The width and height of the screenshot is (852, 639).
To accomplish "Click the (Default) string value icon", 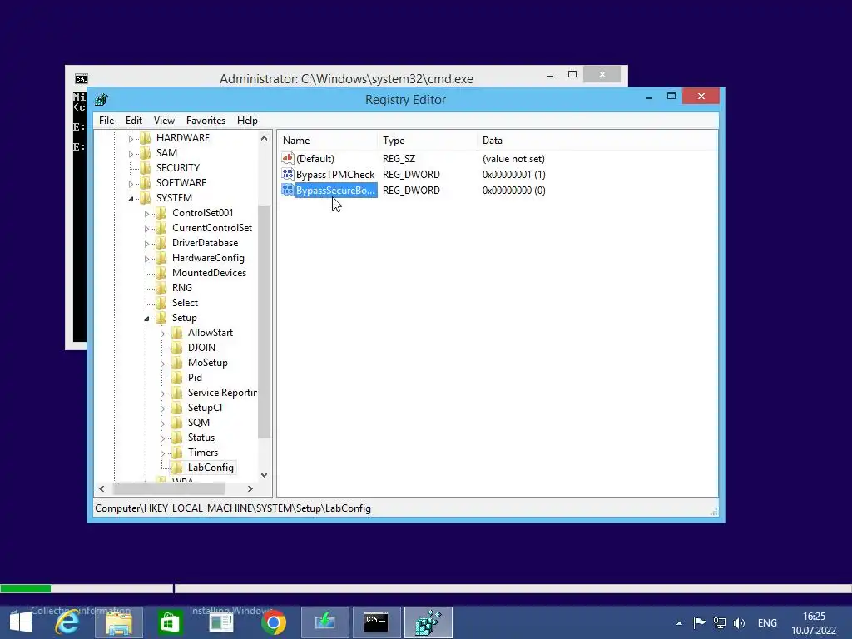I will [x=287, y=158].
